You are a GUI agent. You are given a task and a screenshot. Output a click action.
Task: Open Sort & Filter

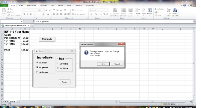pos(169,12)
